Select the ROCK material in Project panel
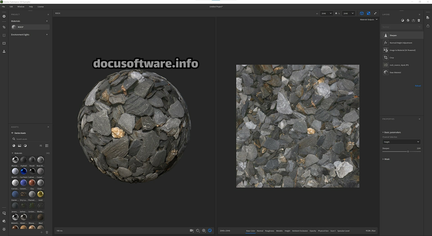Viewport: 432px width, 236px height. click(x=30, y=27)
